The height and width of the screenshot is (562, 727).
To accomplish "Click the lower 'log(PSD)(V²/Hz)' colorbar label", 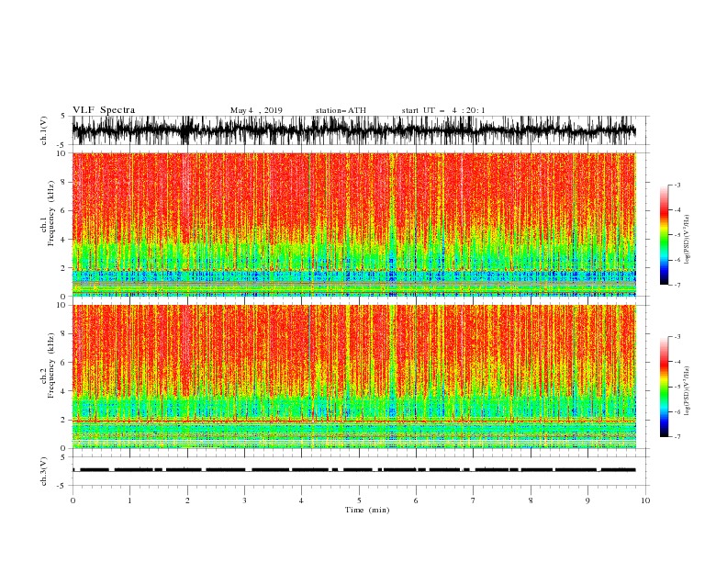I will pos(688,390).
